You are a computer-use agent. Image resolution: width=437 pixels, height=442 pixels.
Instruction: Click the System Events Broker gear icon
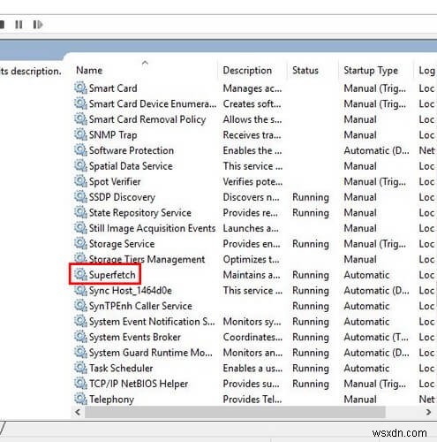click(80, 337)
